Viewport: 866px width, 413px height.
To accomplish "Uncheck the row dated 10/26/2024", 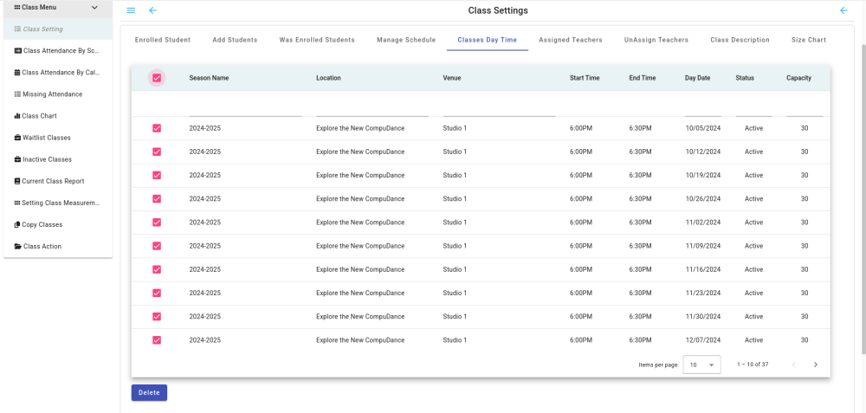I will [157, 199].
